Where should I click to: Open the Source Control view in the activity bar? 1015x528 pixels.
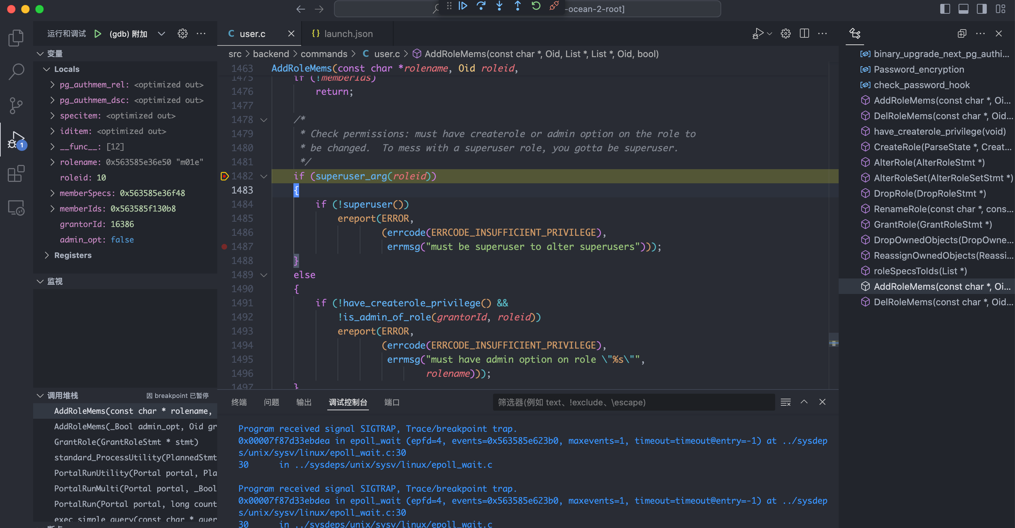coord(16,105)
